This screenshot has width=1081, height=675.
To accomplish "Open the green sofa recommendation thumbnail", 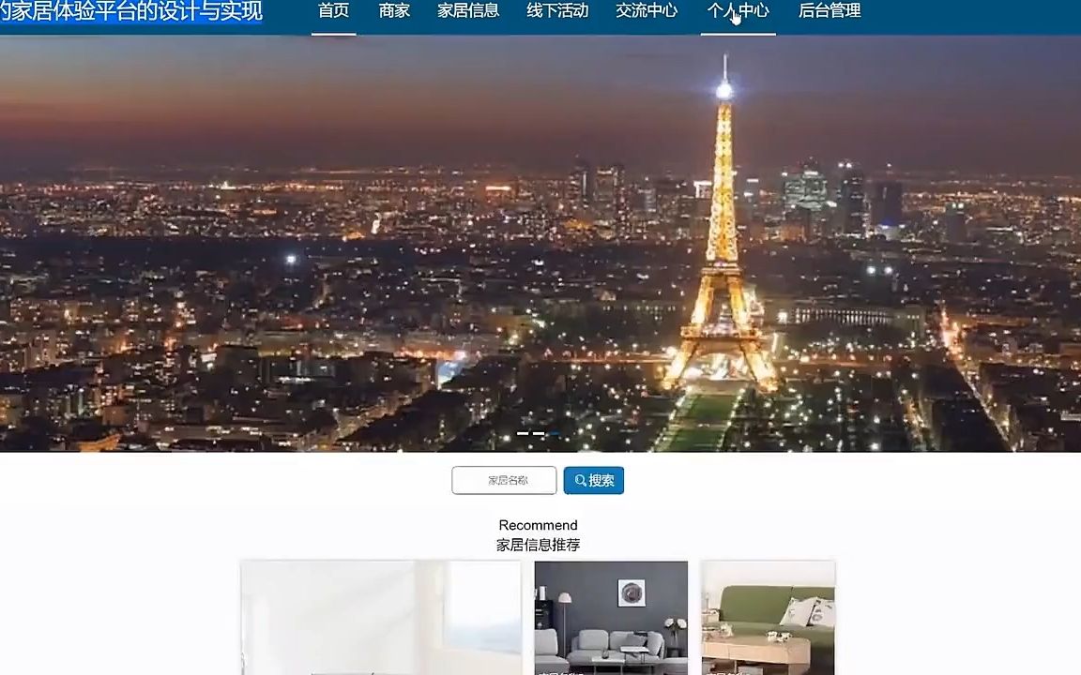I will (x=767, y=617).
